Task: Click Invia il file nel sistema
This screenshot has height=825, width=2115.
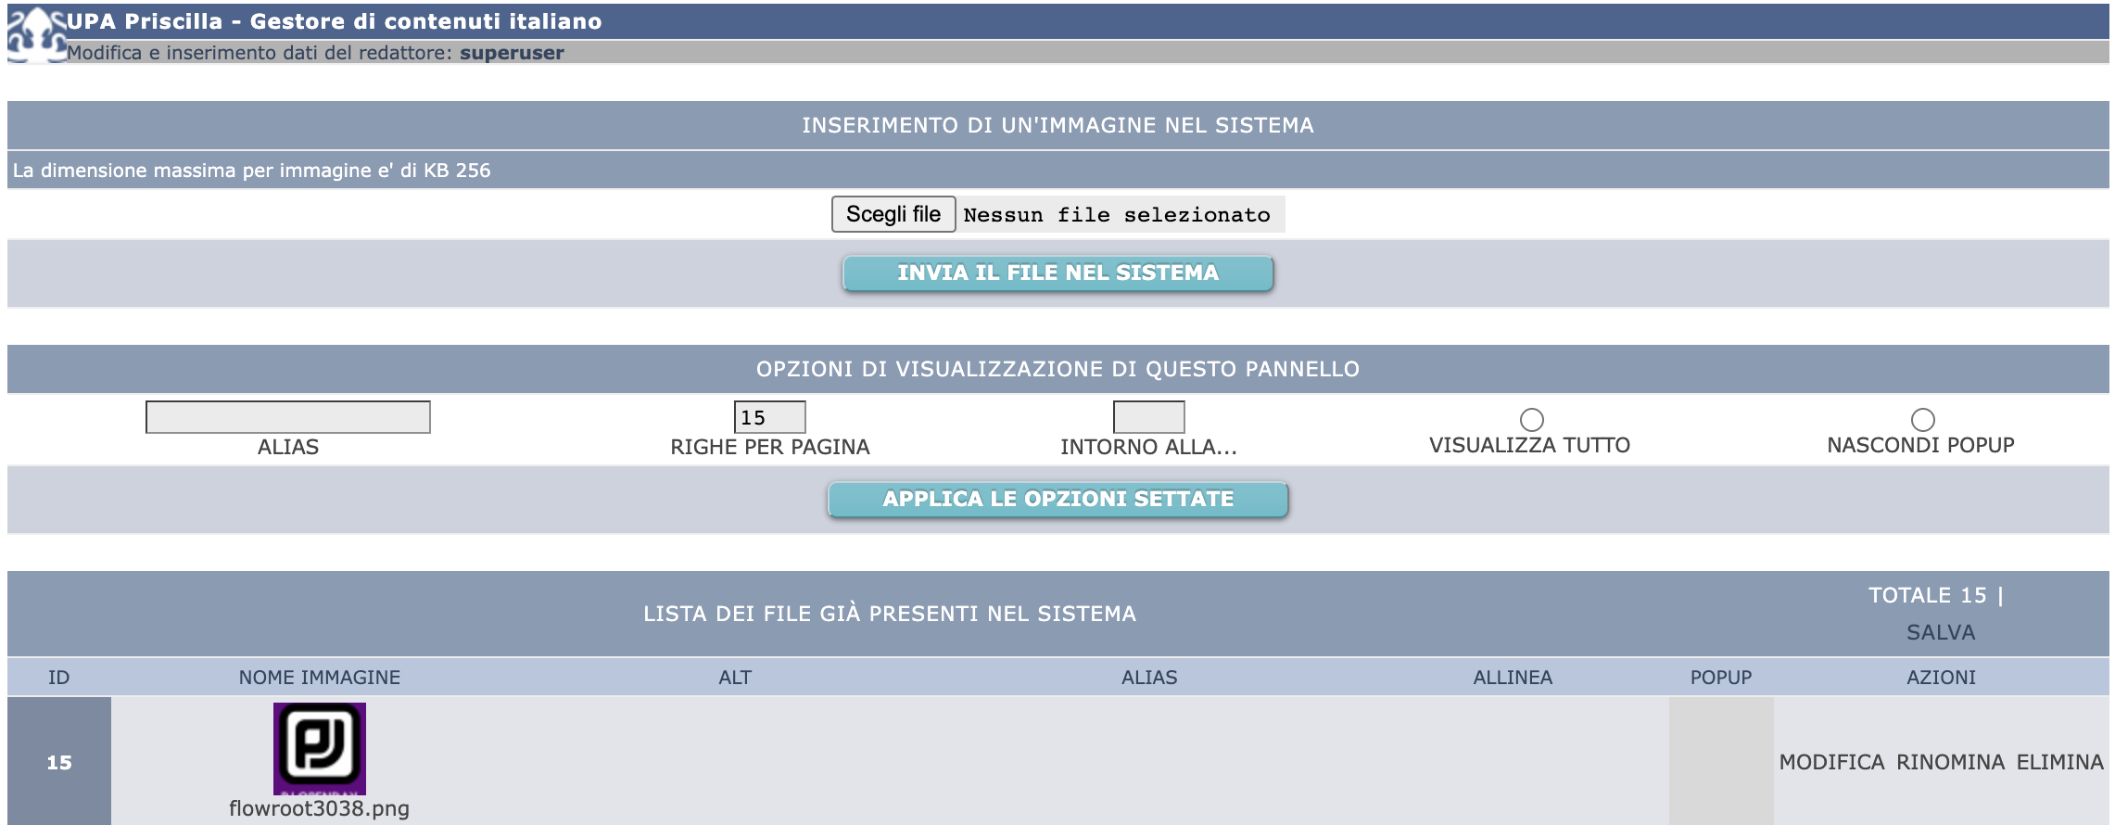Action: pyautogui.click(x=1057, y=273)
